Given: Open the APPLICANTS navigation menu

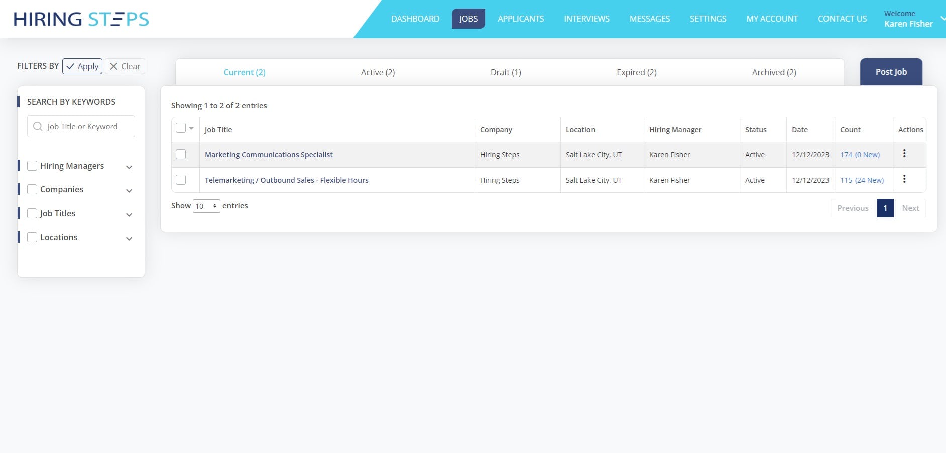Looking at the screenshot, I should [521, 19].
